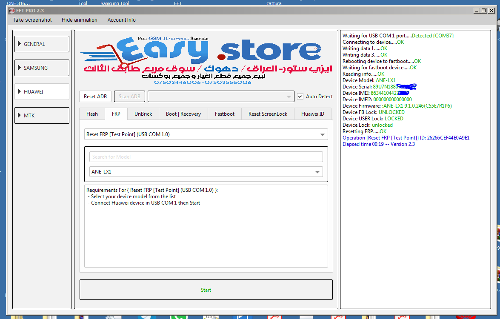
Task: Click the Operation Reset FRP ID line
Action: point(406,138)
